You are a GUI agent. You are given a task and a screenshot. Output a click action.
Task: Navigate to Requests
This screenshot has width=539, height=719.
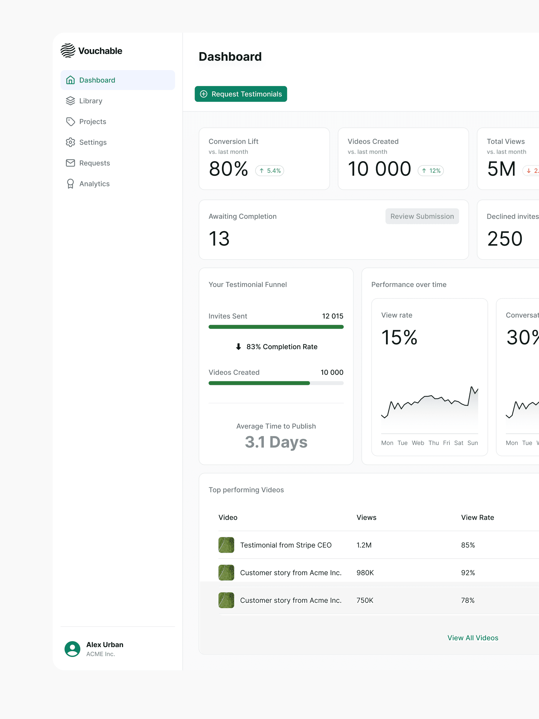(x=118, y=163)
